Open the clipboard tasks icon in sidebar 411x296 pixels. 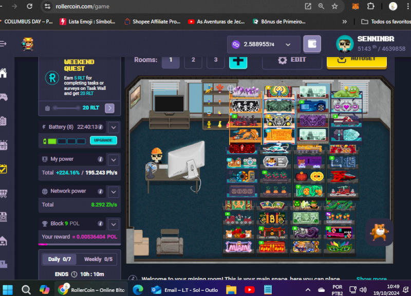(3, 121)
